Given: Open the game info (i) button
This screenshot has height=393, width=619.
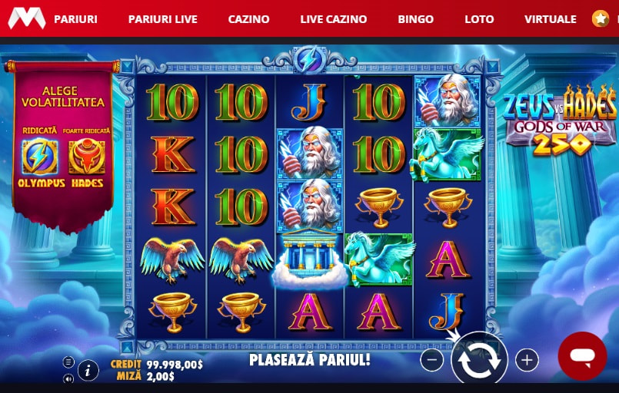Looking at the screenshot, I should pyautogui.click(x=88, y=371).
